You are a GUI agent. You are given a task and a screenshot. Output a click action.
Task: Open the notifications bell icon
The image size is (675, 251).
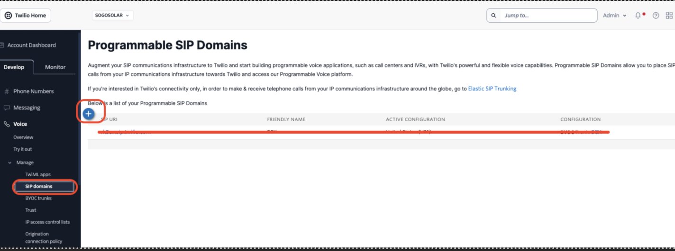point(639,16)
